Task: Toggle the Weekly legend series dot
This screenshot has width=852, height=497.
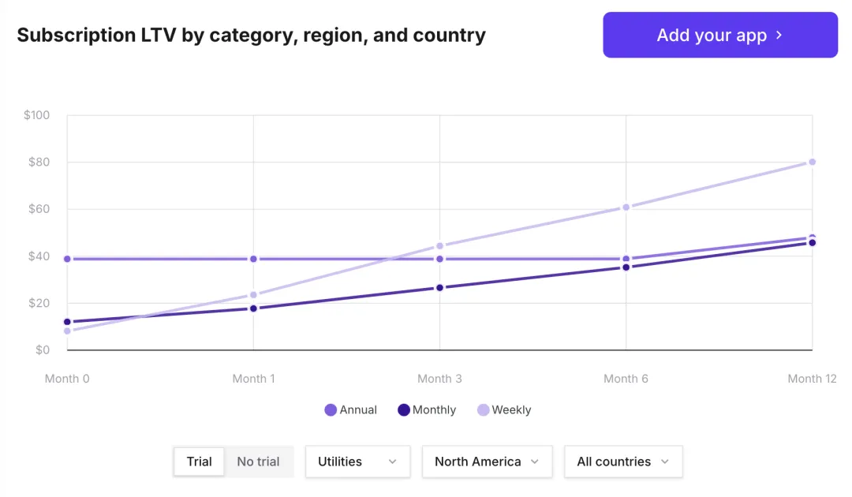Action: (x=483, y=410)
